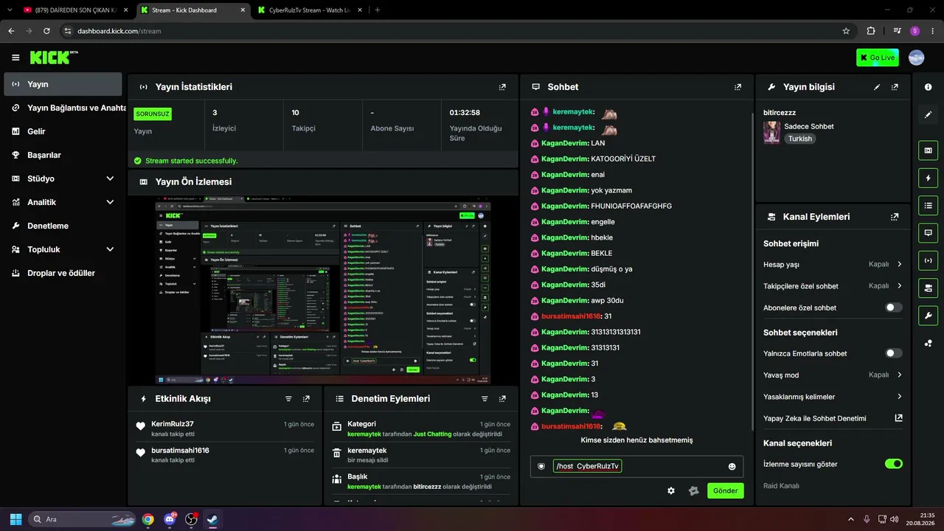Click the stream preview thumbnail
The width and height of the screenshot is (944, 531).
pos(323,291)
